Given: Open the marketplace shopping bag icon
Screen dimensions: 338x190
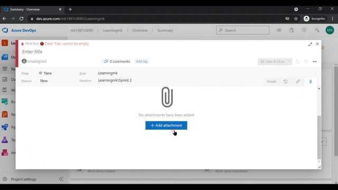Looking at the screenshot, I should (292, 30).
